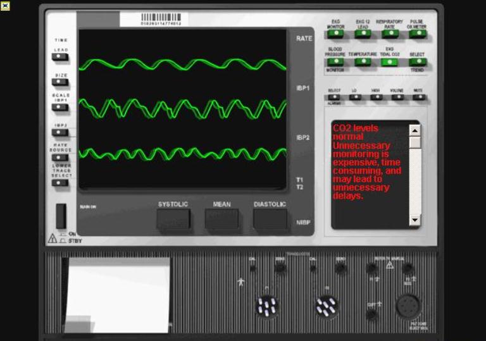Toggle the main power ON/STBY switch
The height and width of the screenshot is (341, 486).
click(x=61, y=216)
